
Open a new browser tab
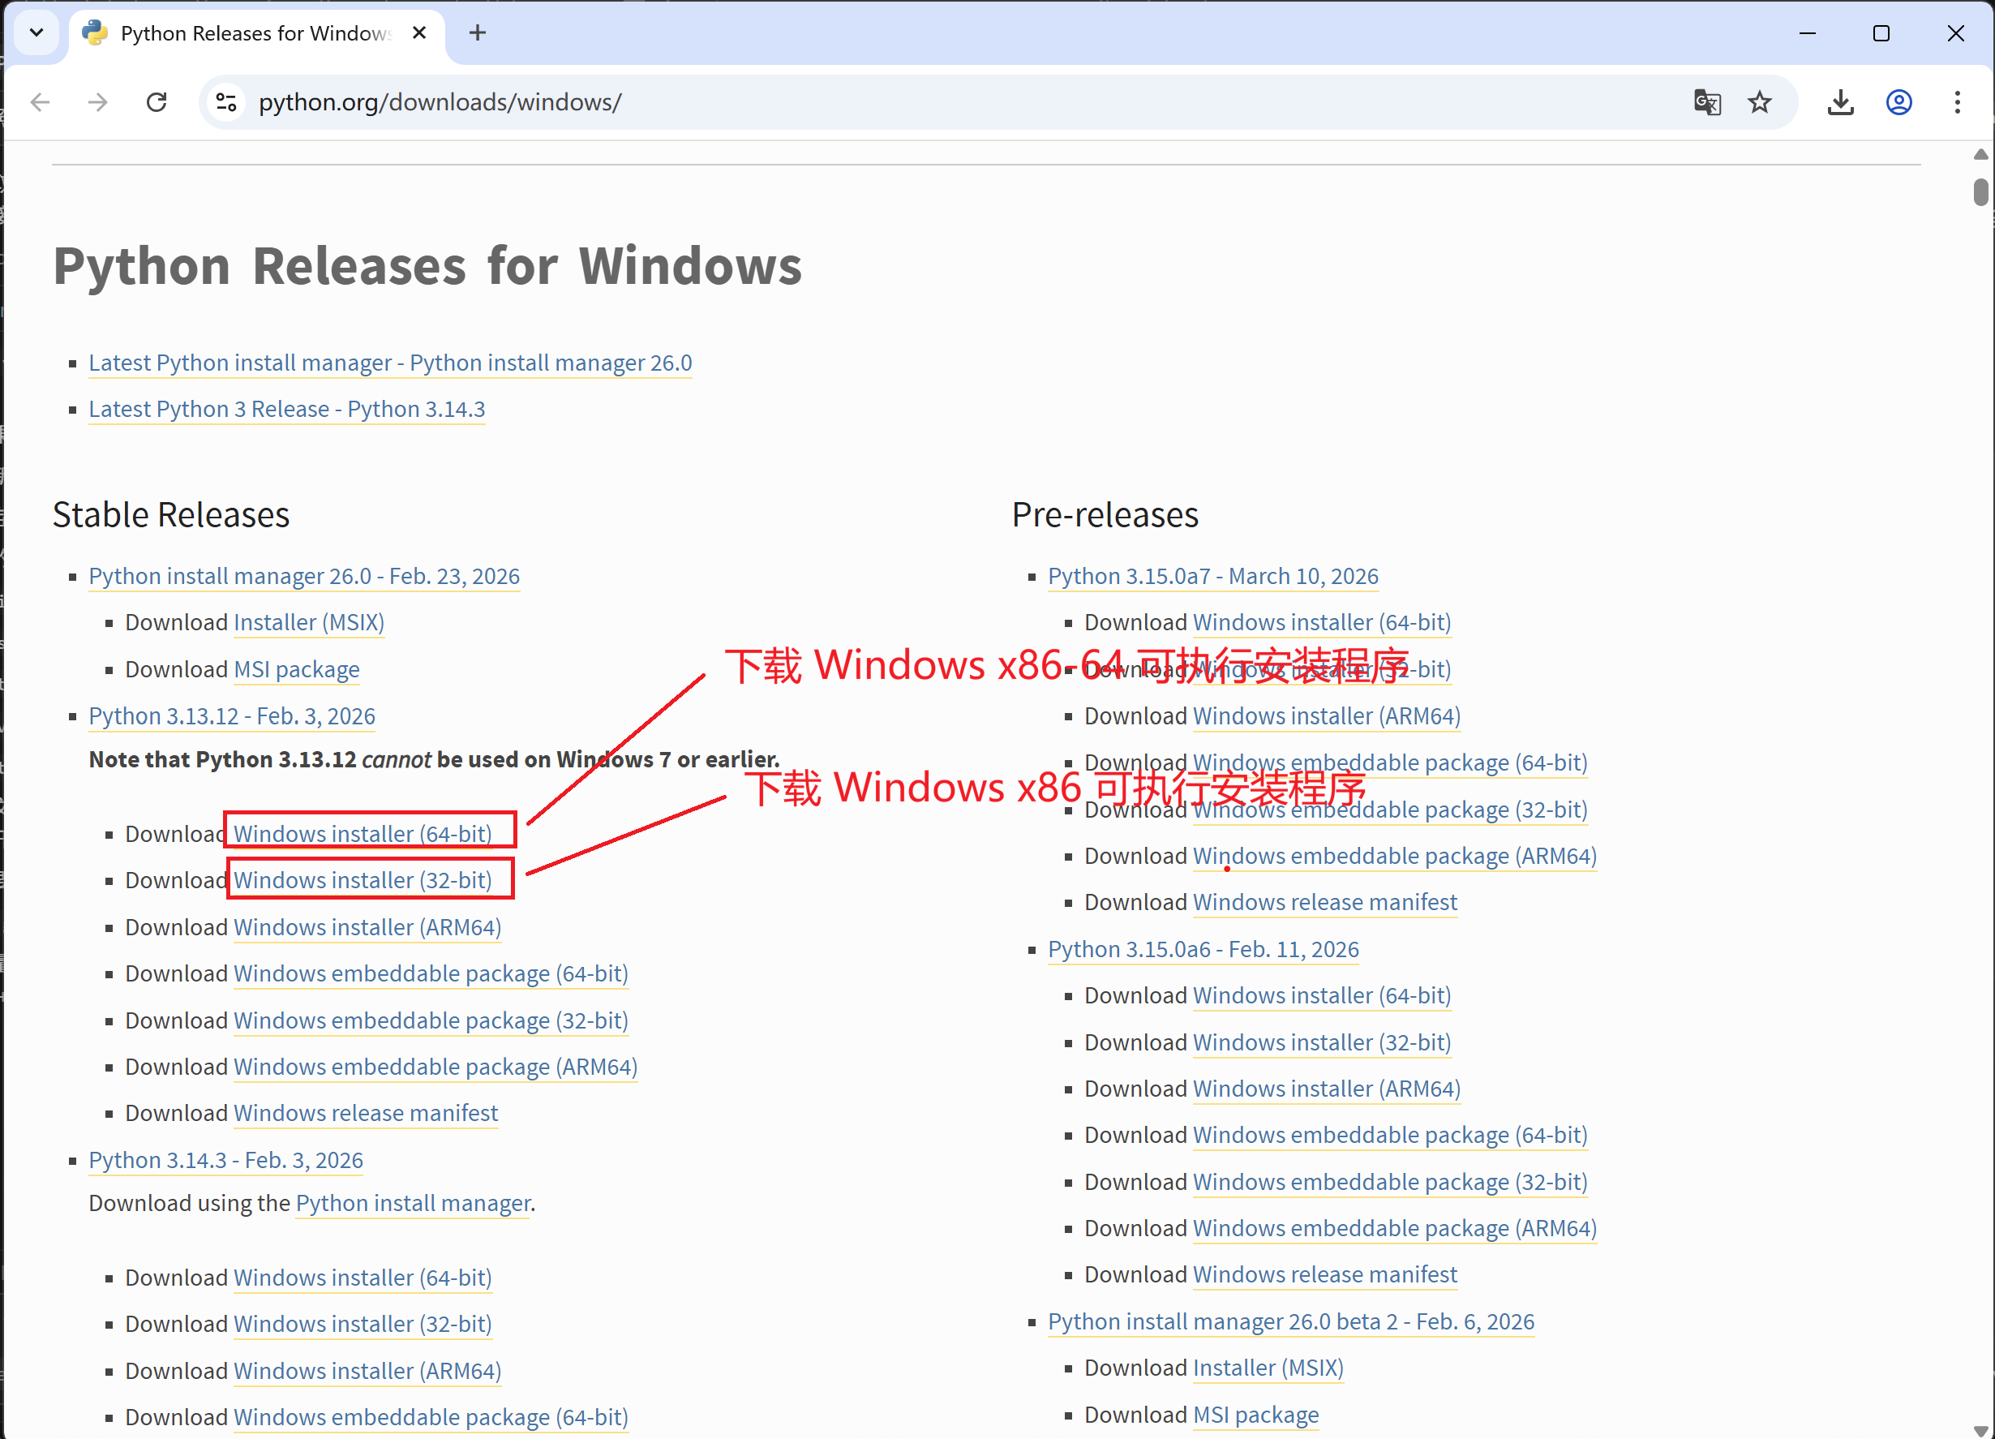pyautogui.click(x=478, y=33)
